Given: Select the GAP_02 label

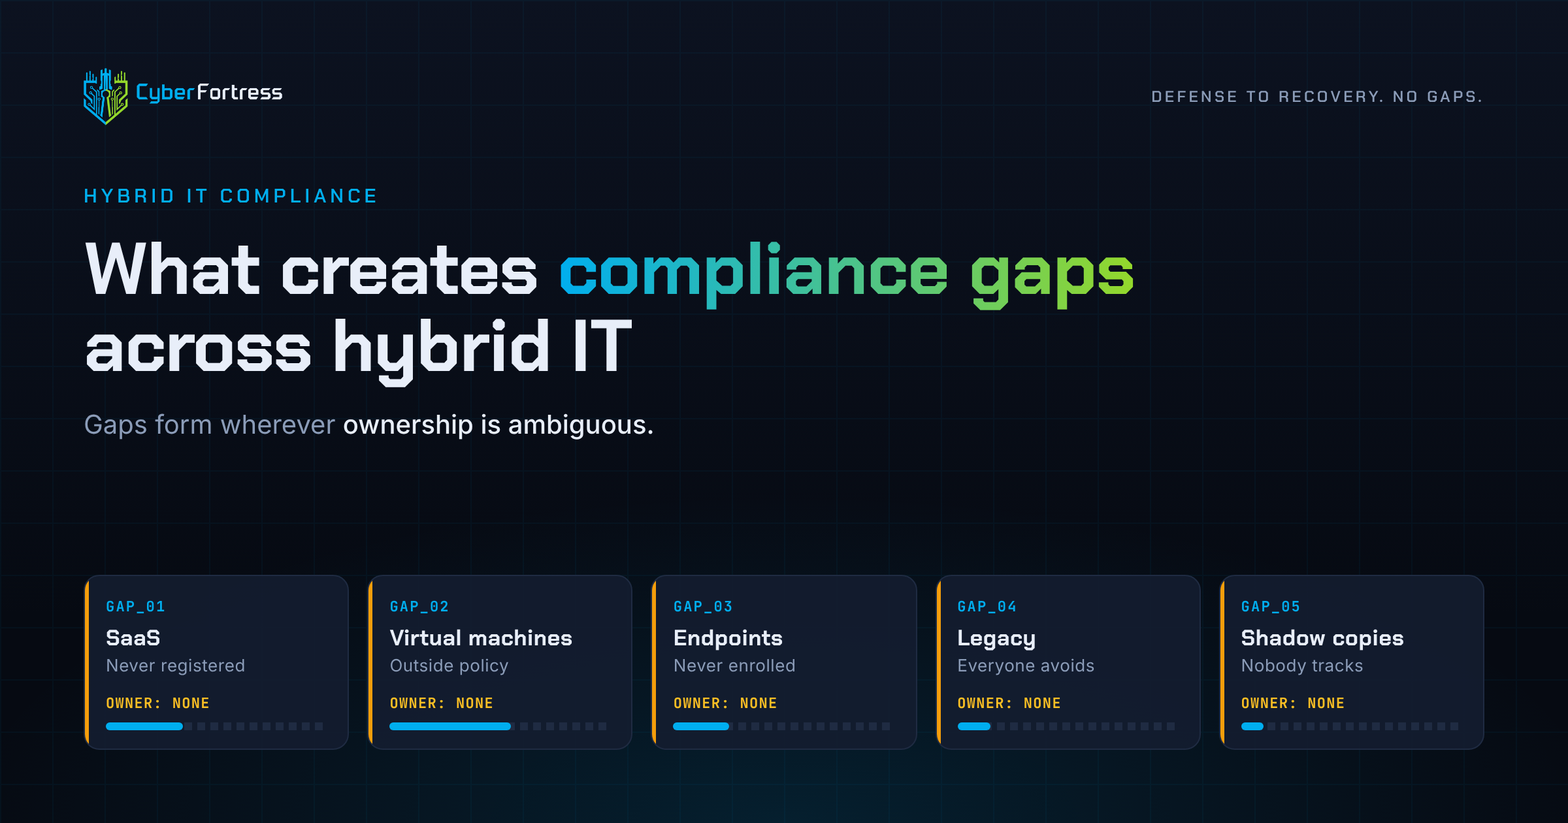Looking at the screenshot, I should click(x=419, y=607).
